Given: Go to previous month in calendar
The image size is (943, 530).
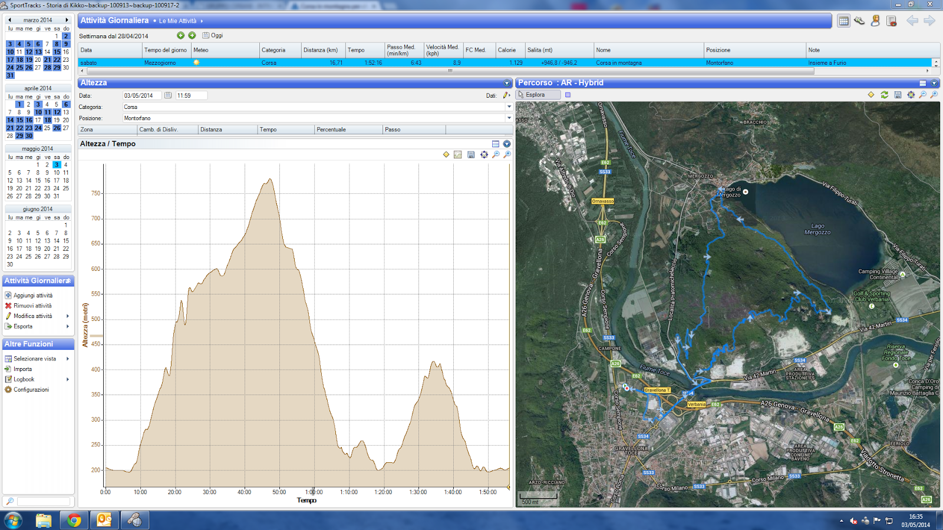Looking at the screenshot, I should pyautogui.click(x=9, y=20).
